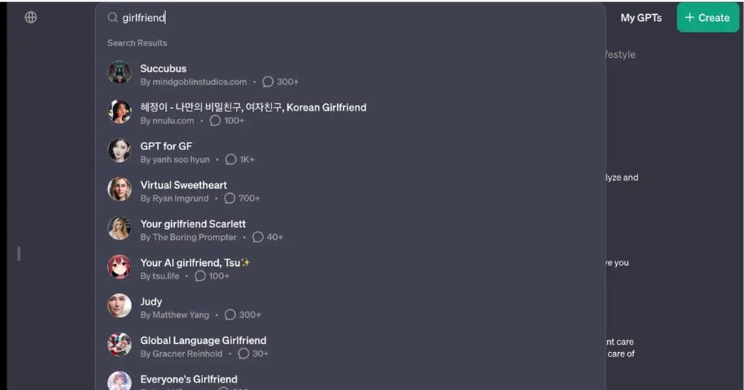This screenshot has width=744, height=390.
Task: Choose the Succubus result title
Action: click(x=163, y=68)
